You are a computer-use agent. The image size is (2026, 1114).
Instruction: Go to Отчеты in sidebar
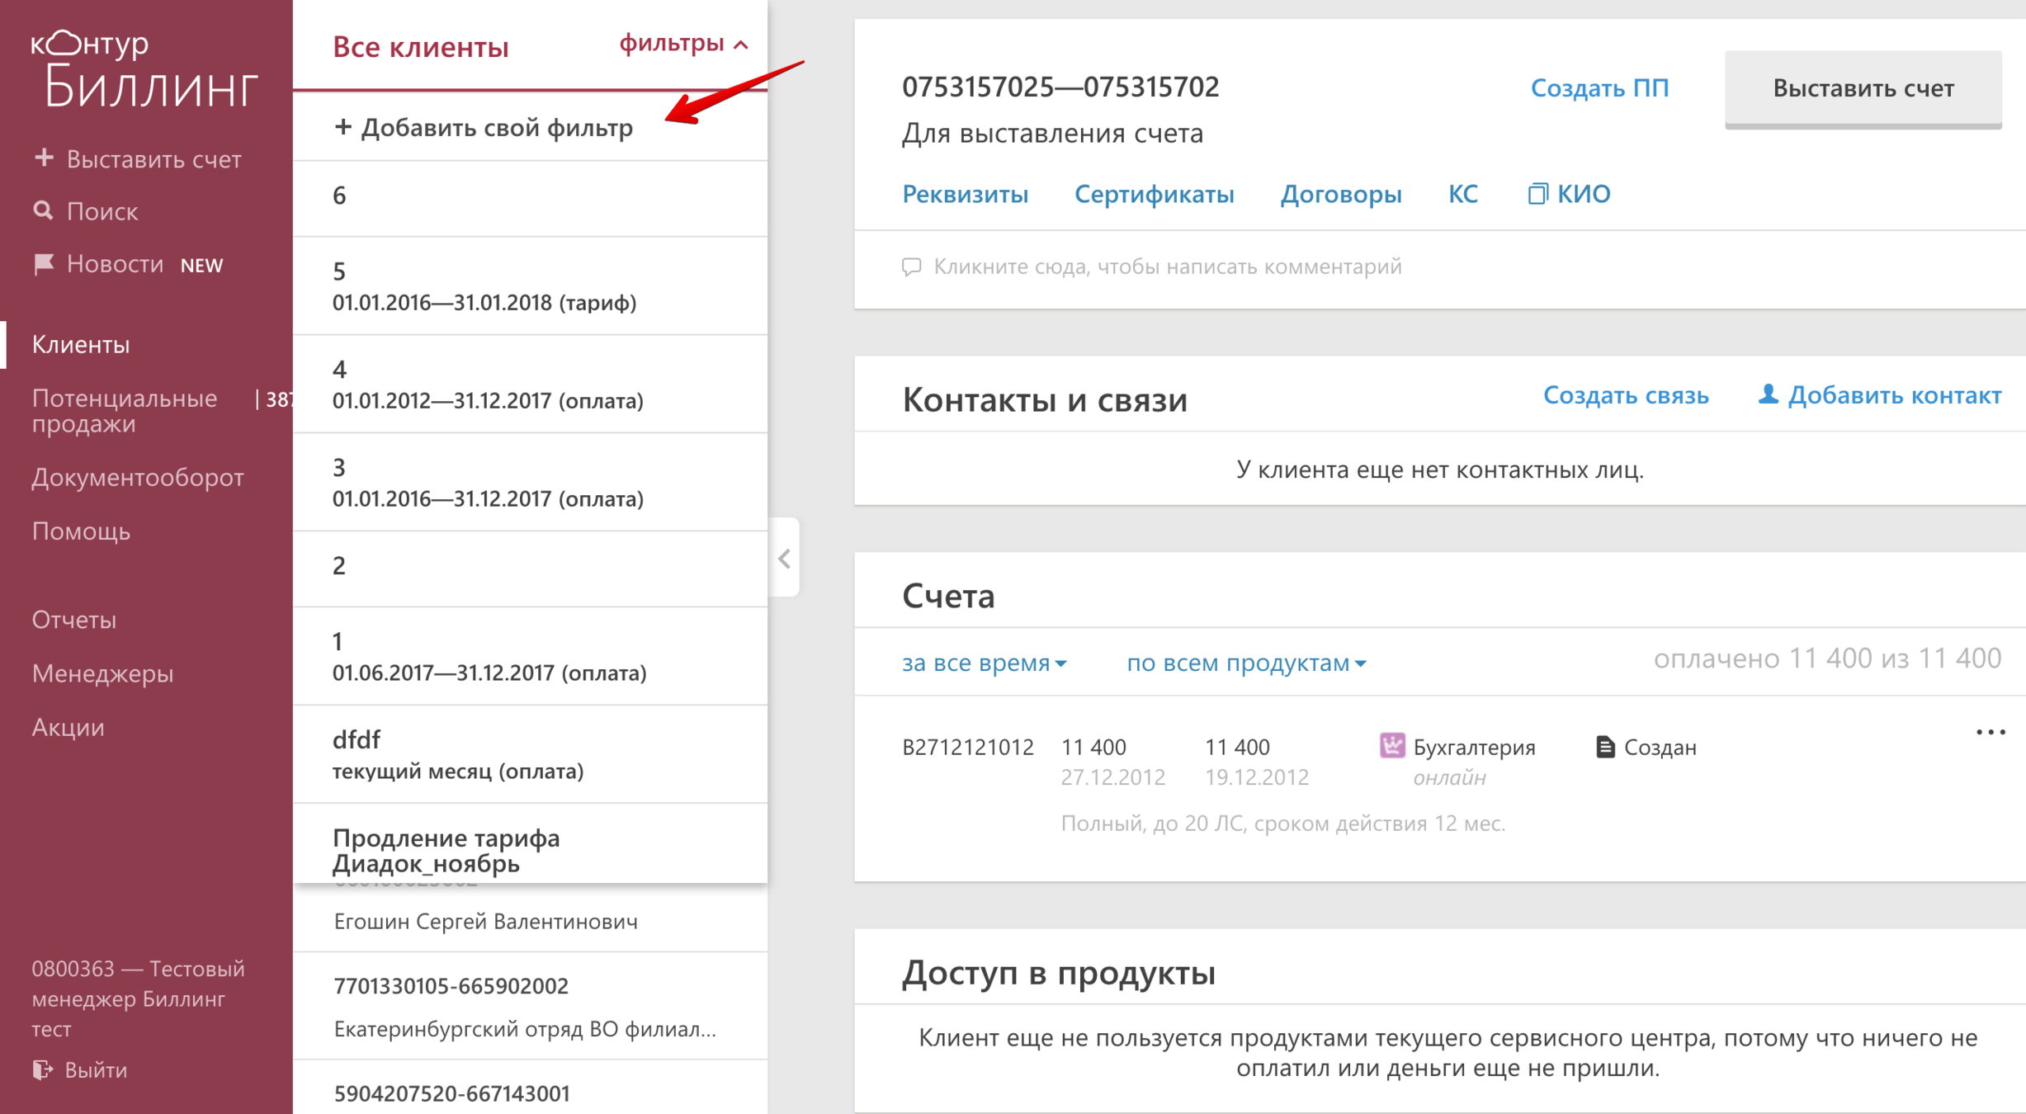tap(74, 620)
